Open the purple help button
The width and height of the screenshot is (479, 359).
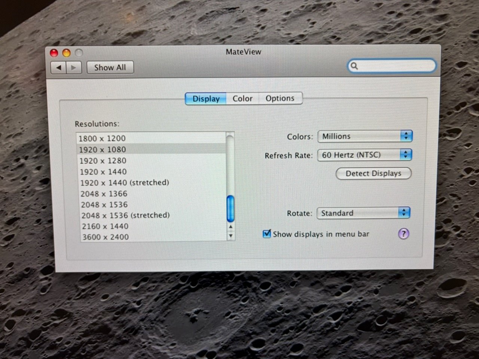403,234
